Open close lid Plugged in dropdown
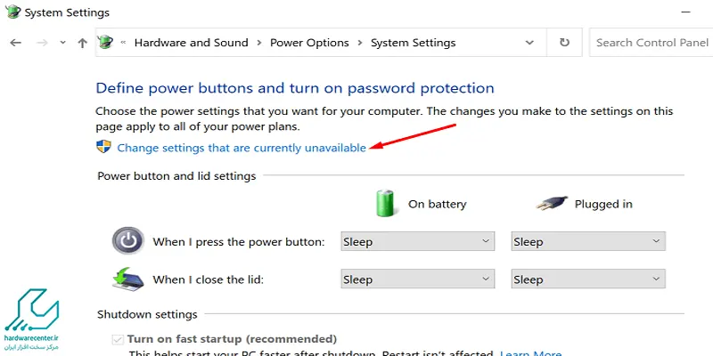Image resolution: width=713 pixels, height=356 pixels. click(x=588, y=279)
